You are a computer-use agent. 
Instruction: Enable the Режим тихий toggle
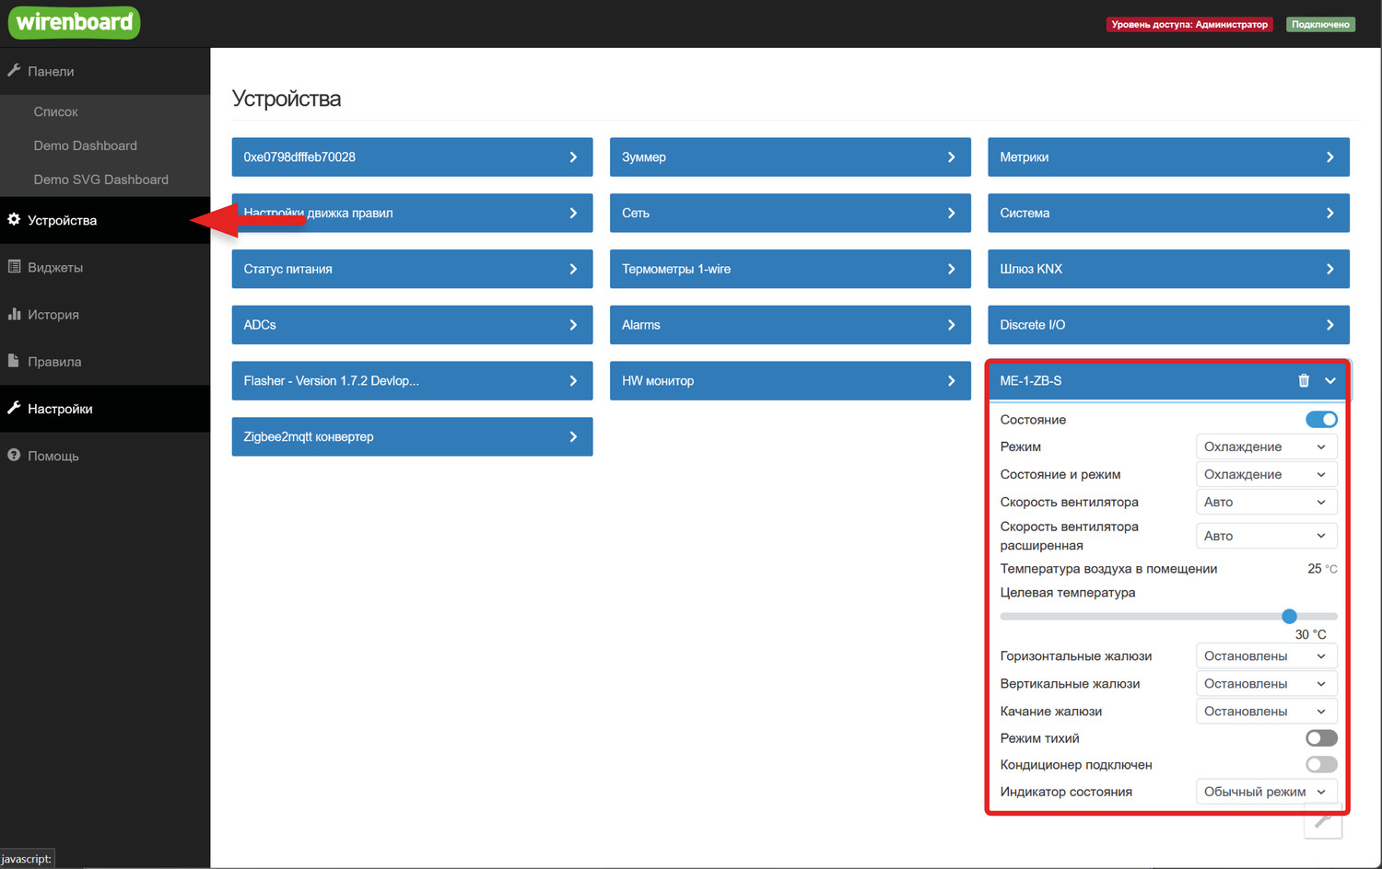pos(1321,738)
